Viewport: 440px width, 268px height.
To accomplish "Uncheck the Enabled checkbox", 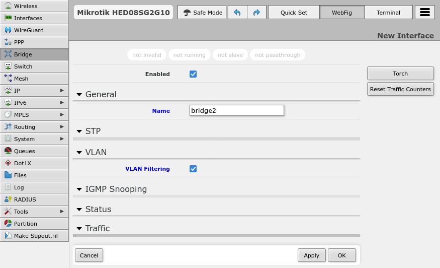I will coord(193,74).
